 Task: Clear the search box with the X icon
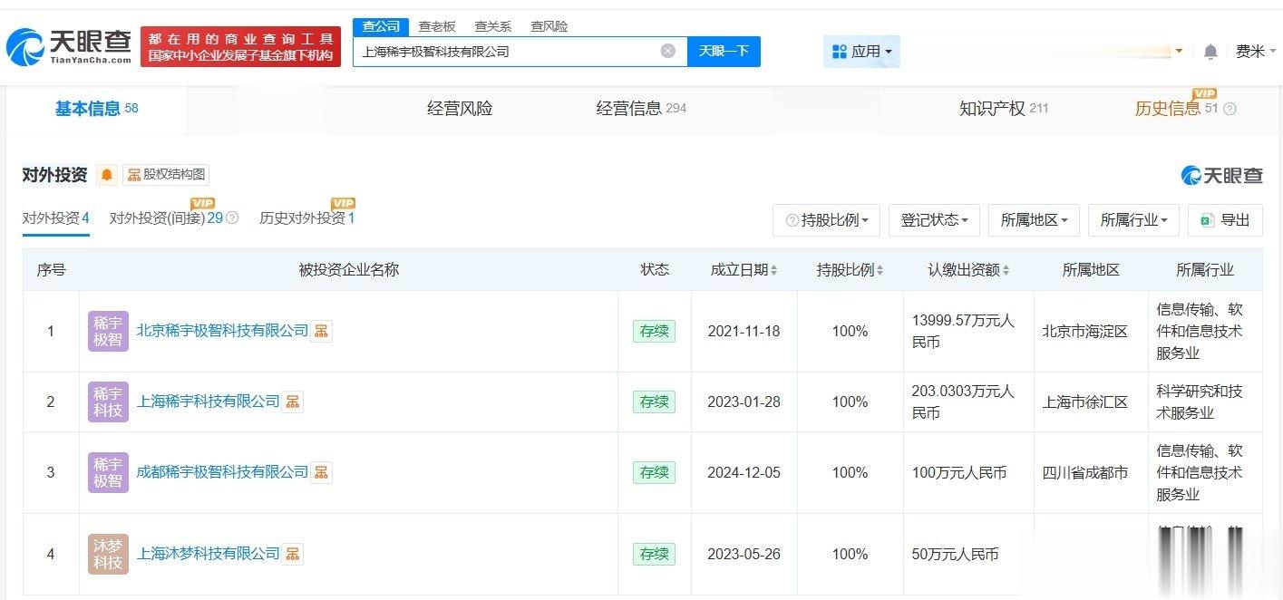(x=668, y=52)
